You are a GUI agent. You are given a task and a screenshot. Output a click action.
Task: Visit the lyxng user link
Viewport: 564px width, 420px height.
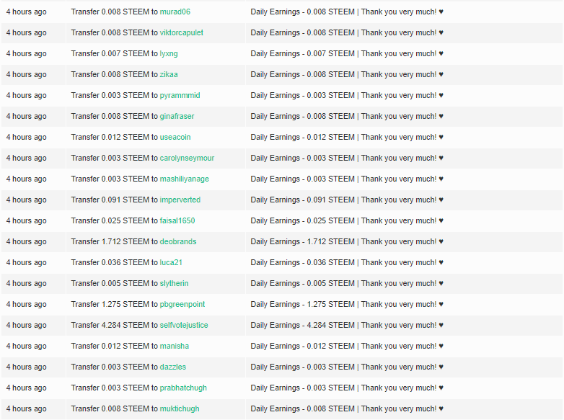169,53
